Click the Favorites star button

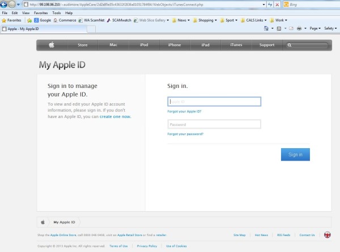(11, 20)
